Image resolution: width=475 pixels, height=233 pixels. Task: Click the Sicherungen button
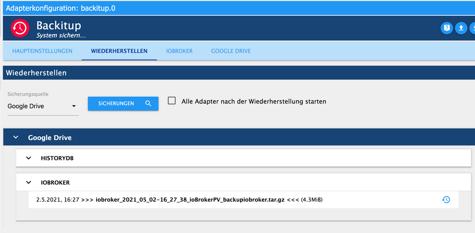point(123,103)
